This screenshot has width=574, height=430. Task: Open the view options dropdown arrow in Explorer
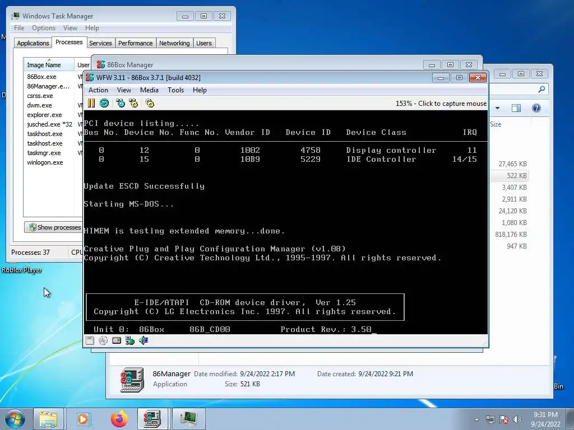click(498, 108)
